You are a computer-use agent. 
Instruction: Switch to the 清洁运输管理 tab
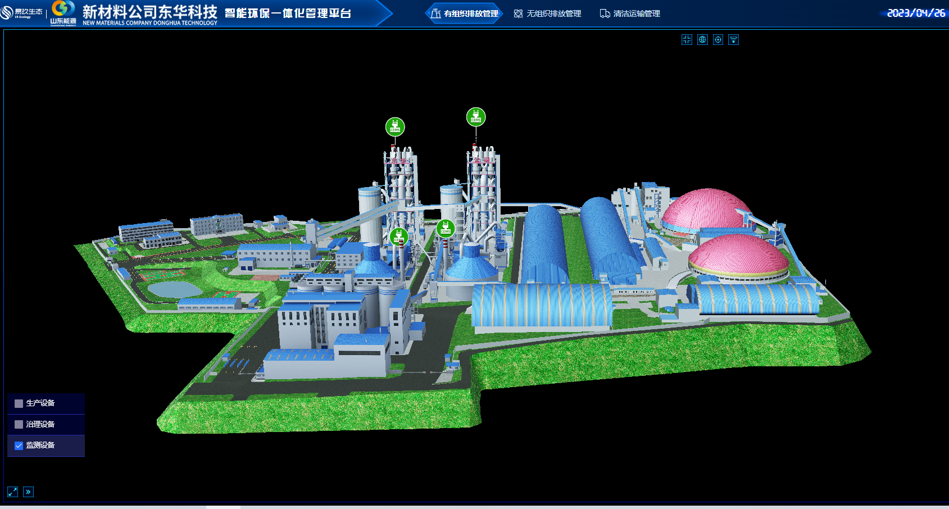(630, 13)
